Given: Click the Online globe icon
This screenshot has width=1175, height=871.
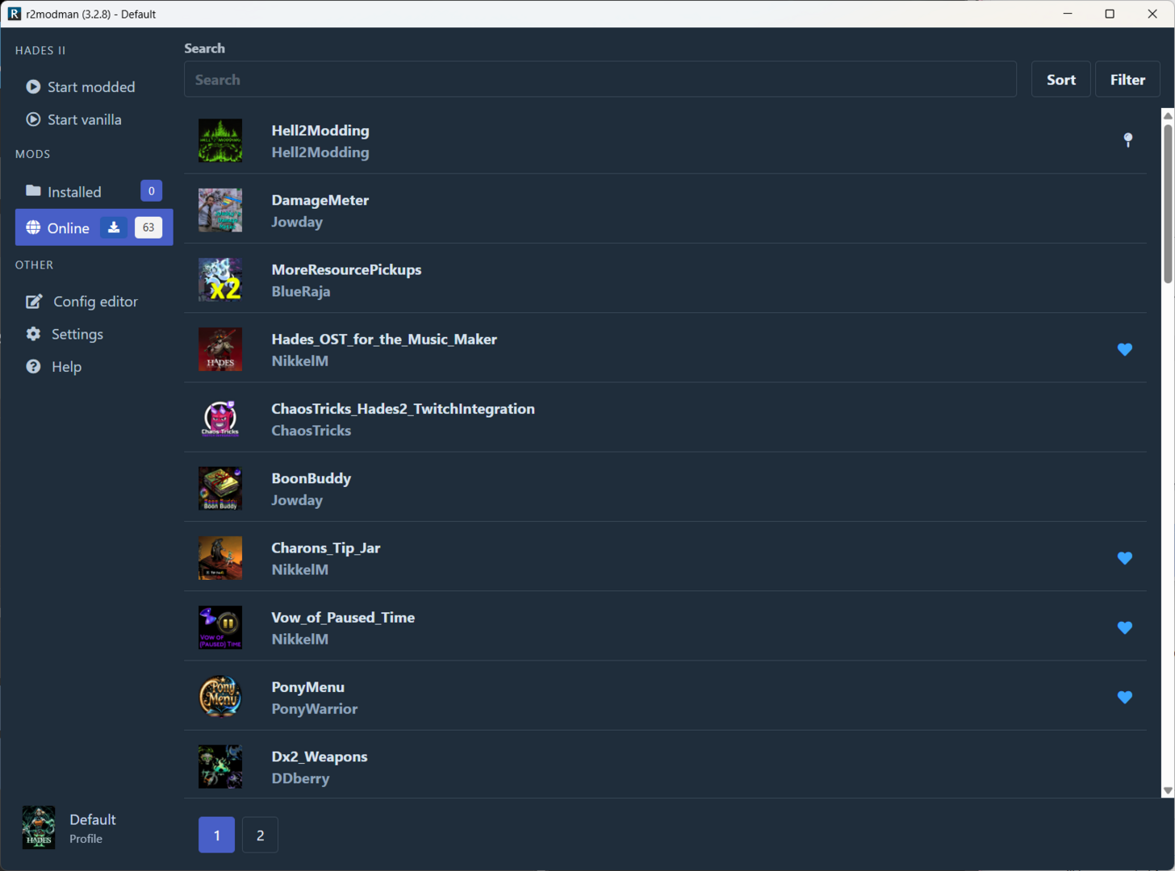Looking at the screenshot, I should 33,227.
